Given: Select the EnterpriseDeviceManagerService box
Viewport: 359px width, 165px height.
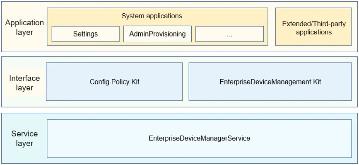Looking at the screenshot, I should (199, 138).
